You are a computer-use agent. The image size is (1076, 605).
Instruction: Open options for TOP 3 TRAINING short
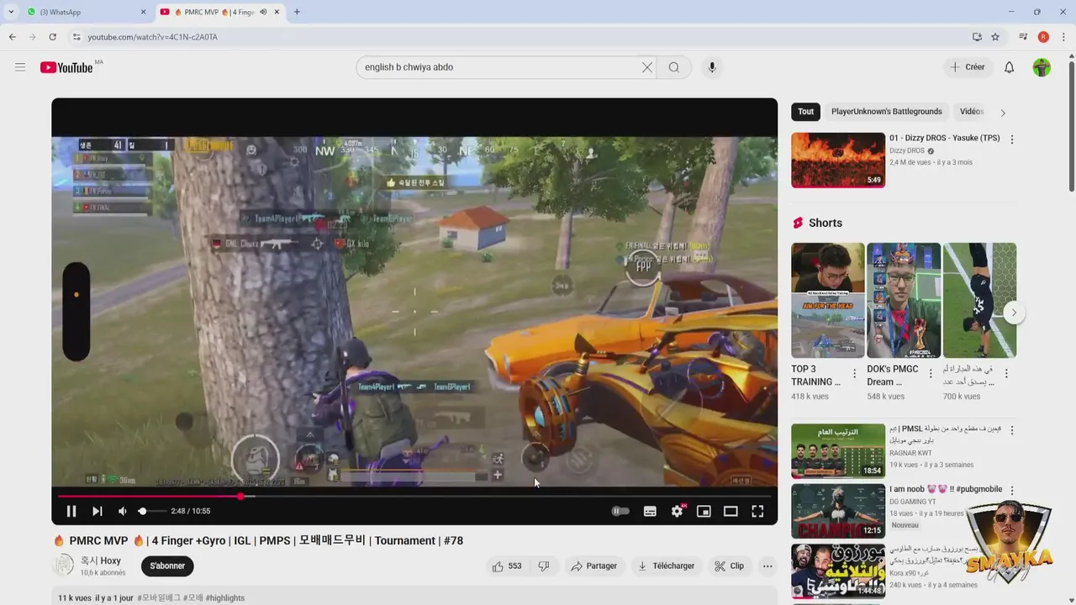[x=855, y=373]
